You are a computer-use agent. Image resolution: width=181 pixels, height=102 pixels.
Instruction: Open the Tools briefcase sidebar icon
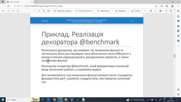178,26
